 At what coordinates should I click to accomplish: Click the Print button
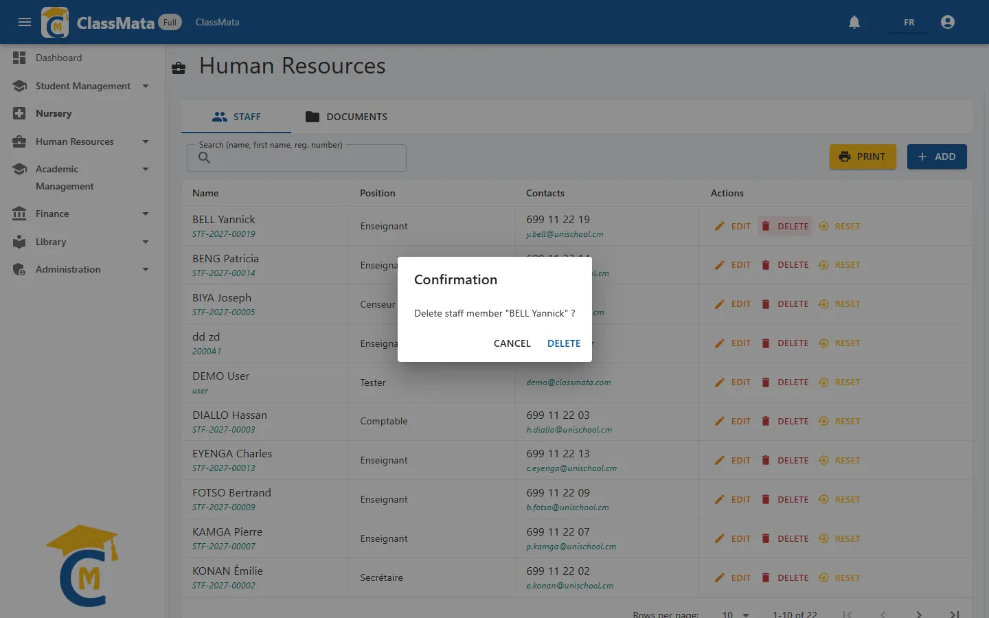863,157
